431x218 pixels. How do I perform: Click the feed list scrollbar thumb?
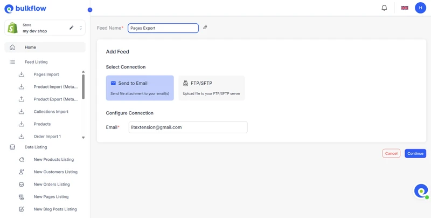84,87
